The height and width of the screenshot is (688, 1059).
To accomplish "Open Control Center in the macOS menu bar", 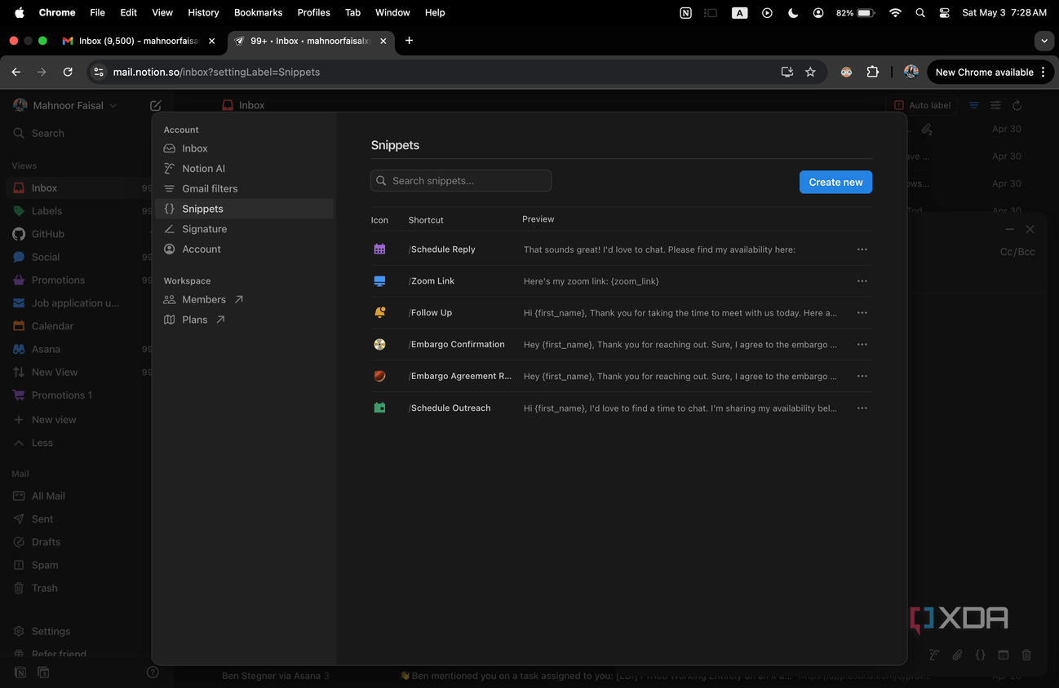I will coord(945,12).
